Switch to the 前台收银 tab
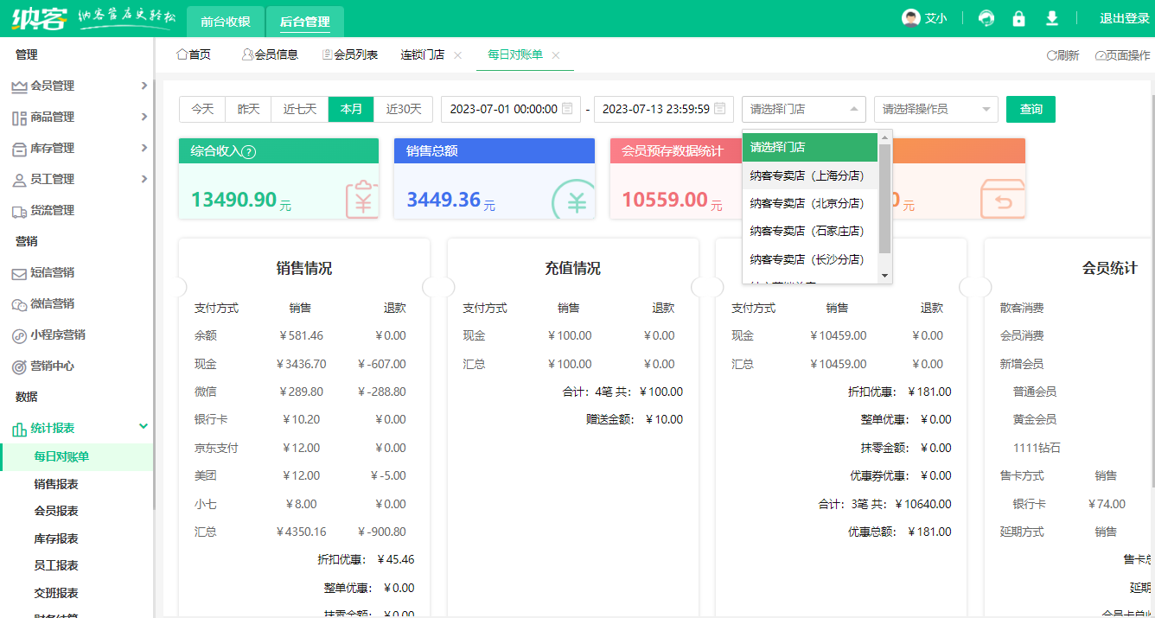This screenshot has height=618, width=1155. [225, 22]
